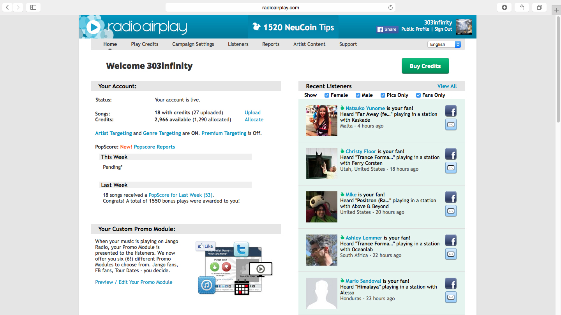
Task: Click the Upload songs link
Action: point(252,112)
